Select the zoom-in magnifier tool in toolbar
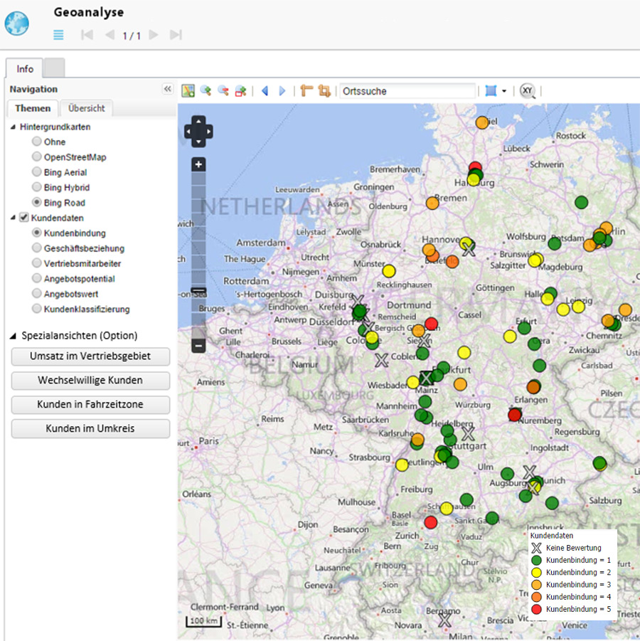This screenshot has width=640, height=641. click(206, 91)
